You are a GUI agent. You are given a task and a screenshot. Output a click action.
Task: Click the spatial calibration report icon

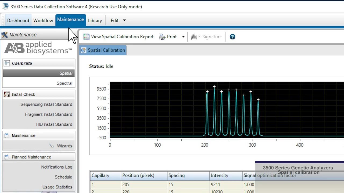point(86,37)
